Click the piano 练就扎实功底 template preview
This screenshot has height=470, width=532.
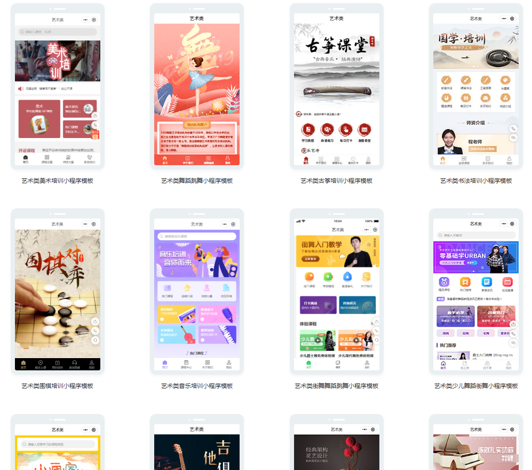tap(476, 442)
